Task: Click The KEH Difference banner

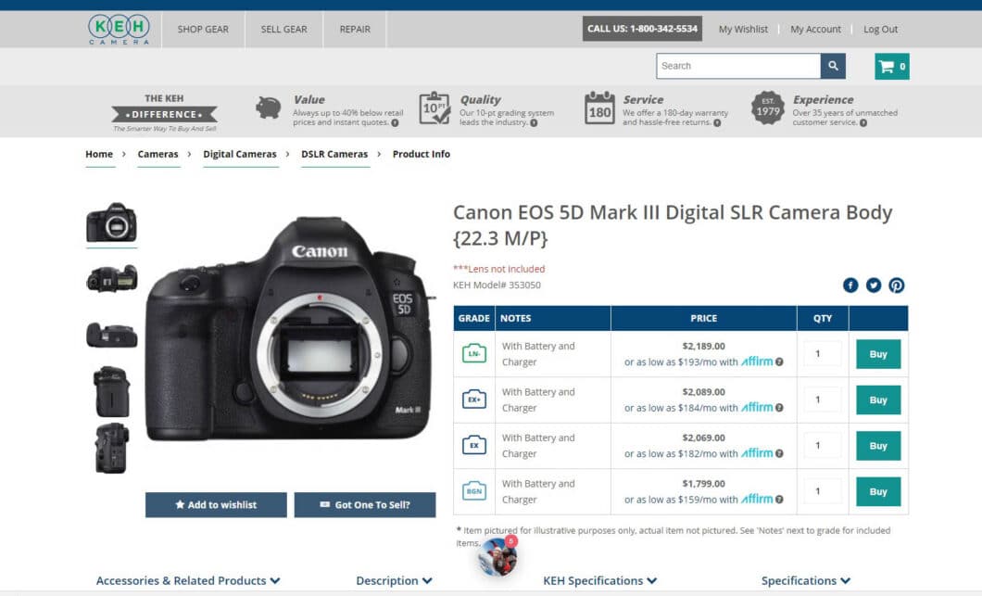Action: pos(164,113)
